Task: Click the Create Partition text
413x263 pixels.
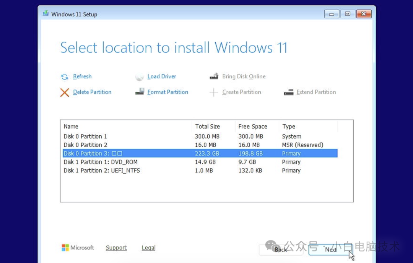Action: pos(242,92)
